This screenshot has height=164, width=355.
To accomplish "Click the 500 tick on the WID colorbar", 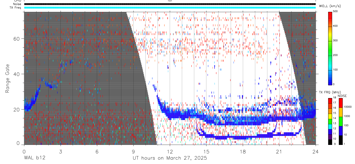I will coord(335,12).
